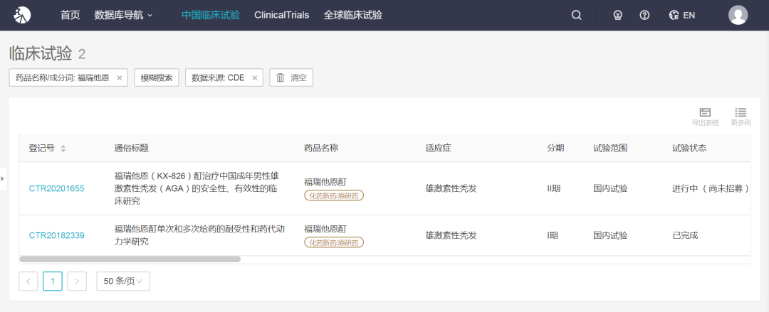Click the 适应症 column header
The image size is (769, 312).
click(x=439, y=148)
